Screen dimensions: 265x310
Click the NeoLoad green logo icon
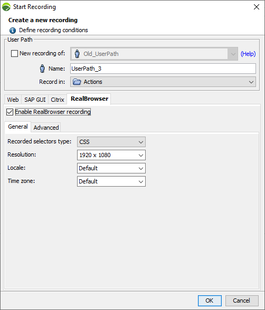tap(6, 7)
